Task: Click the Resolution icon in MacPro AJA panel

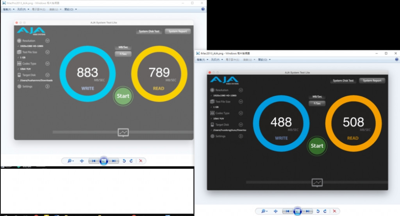Action: [19, 41]
